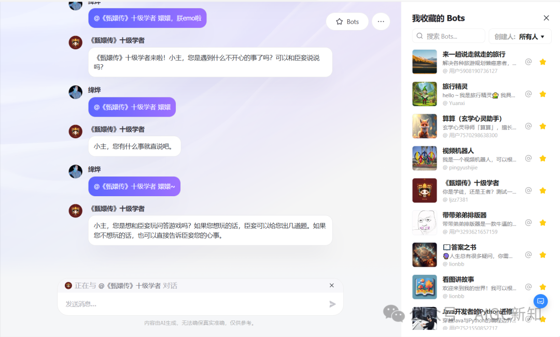Dismiss the 正在与《甄嬛传》十级学者对话 bar

point(331,285)
